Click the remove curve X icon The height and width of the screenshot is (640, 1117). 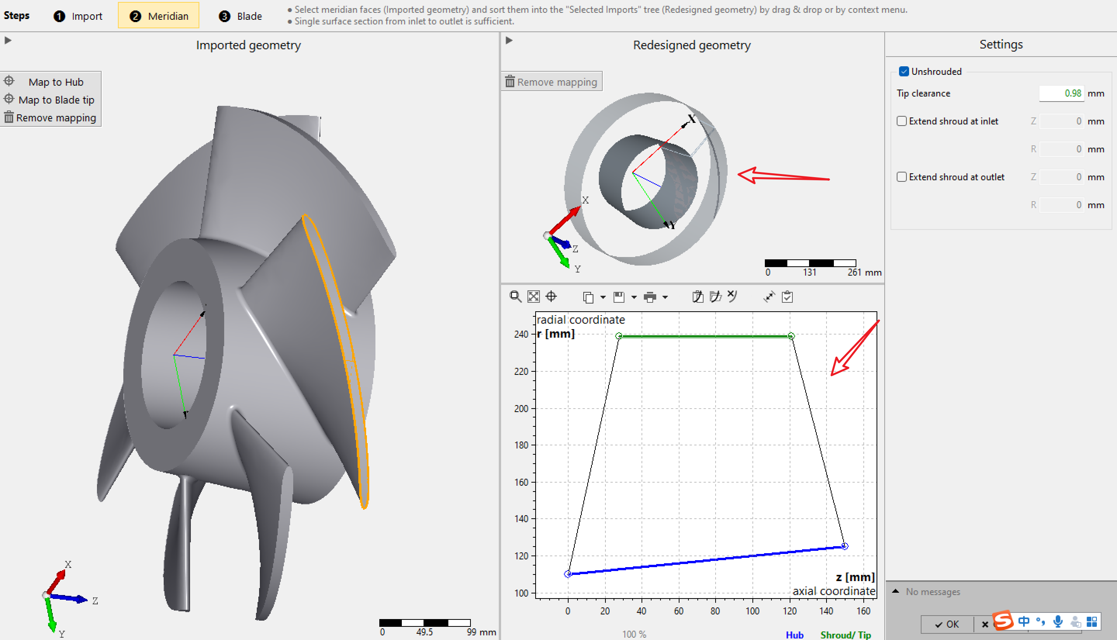732,296
